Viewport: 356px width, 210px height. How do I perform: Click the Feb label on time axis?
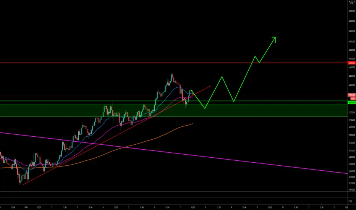(x=26, y=207)
